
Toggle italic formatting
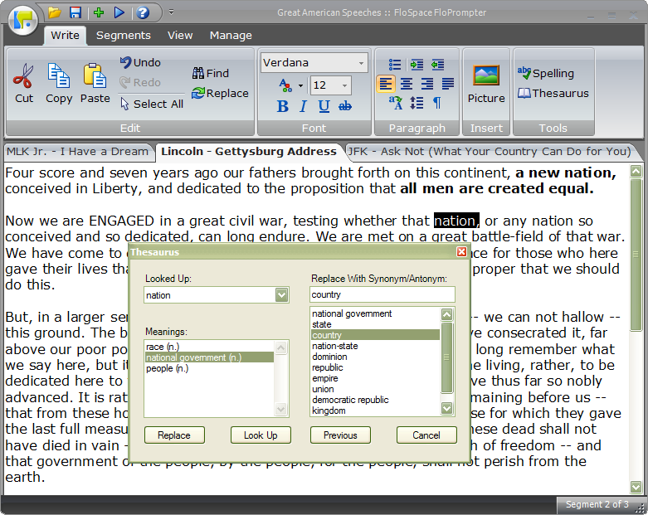coord(303,106)
